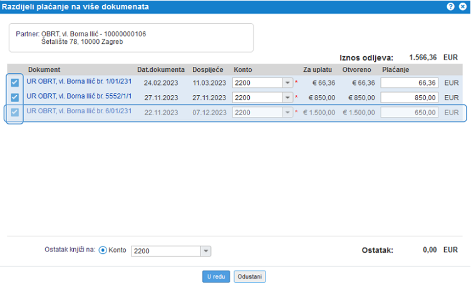Click the Za uplatu column header

click(317, 69)
